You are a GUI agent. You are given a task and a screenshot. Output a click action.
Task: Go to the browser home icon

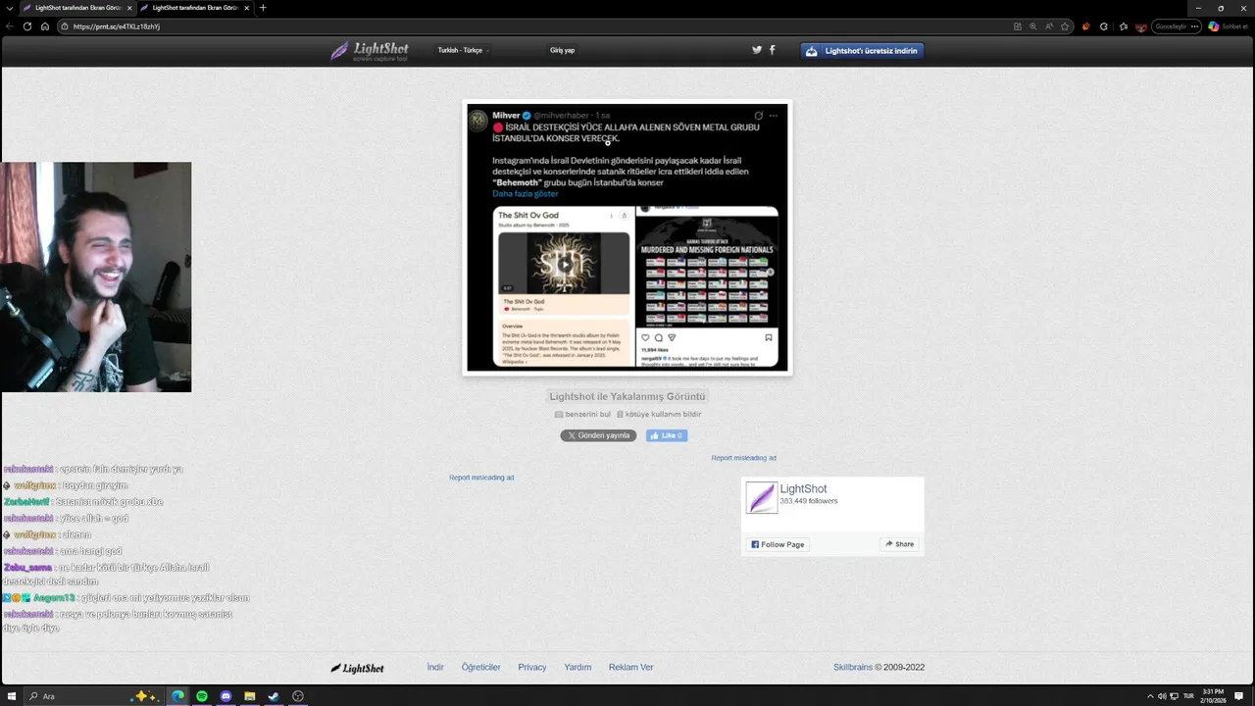tap(45, 26)
